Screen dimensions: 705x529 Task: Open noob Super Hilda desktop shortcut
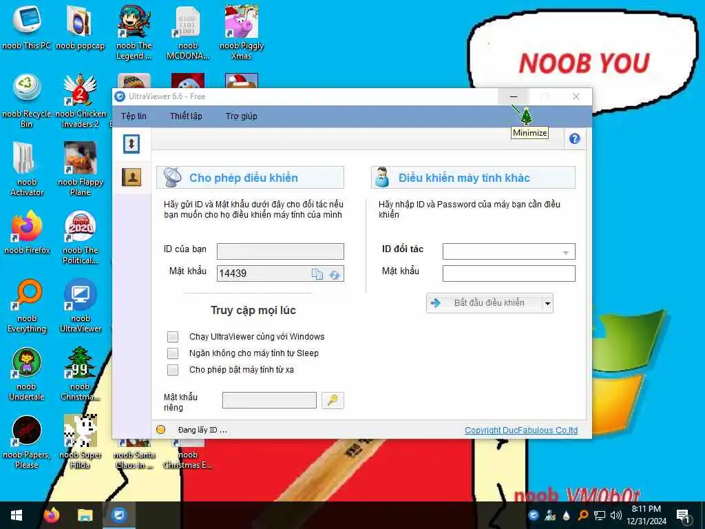[x=80, y=442]
